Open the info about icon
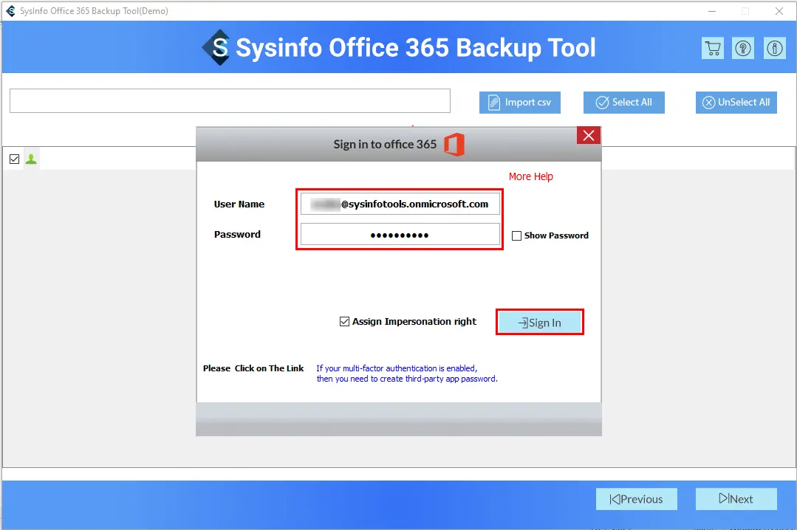The height and width of the screenshot is (530, 797). click(775, 48)
